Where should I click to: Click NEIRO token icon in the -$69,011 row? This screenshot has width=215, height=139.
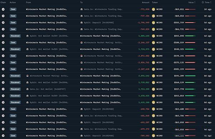click(153, 9)
